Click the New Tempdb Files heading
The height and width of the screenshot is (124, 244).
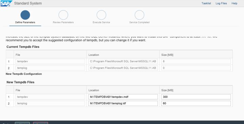click(20, 82)
